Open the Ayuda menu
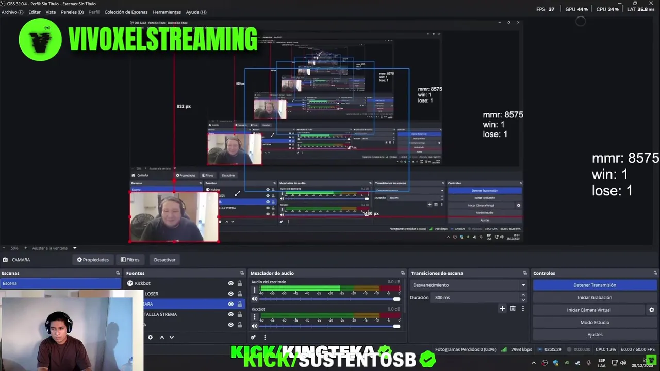Screen dimensions: 660x371 pyautogui.click(x=196, y=12)
